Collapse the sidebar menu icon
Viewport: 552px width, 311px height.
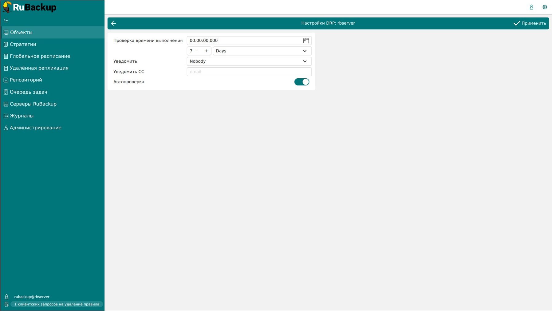(x=6, y=20)
